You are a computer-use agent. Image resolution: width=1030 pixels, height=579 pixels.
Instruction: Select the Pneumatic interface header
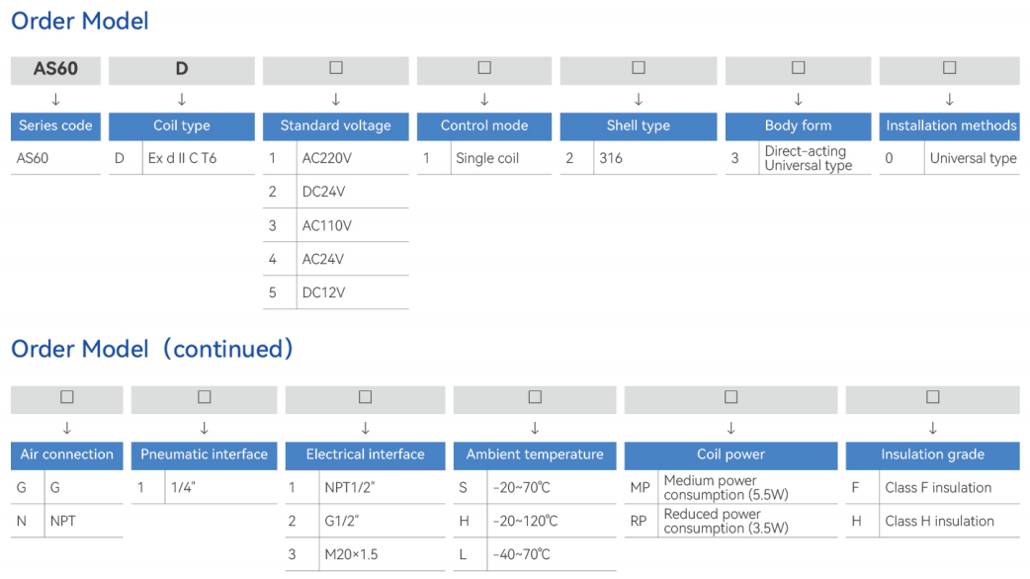[x=205, y=455]
